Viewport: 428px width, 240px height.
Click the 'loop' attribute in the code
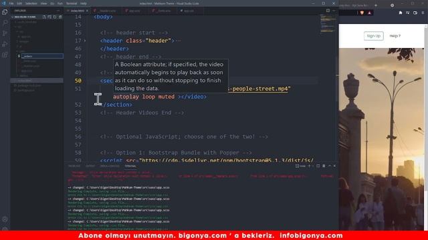point(149,97)
